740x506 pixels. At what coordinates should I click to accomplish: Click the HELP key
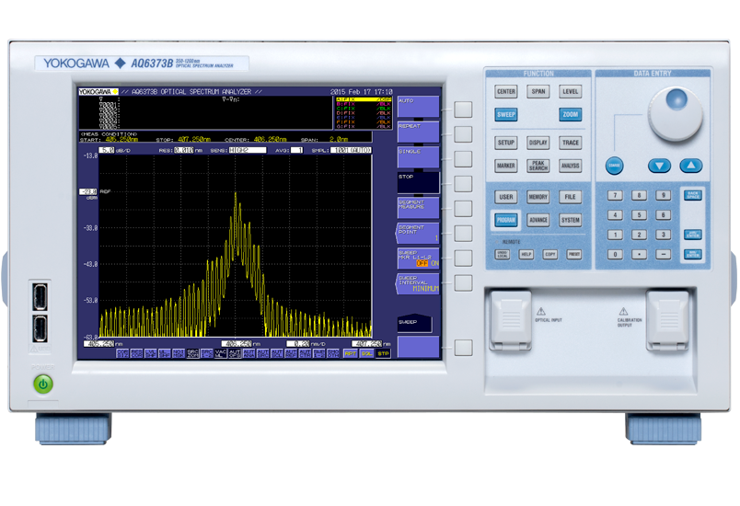coord(526,254)
